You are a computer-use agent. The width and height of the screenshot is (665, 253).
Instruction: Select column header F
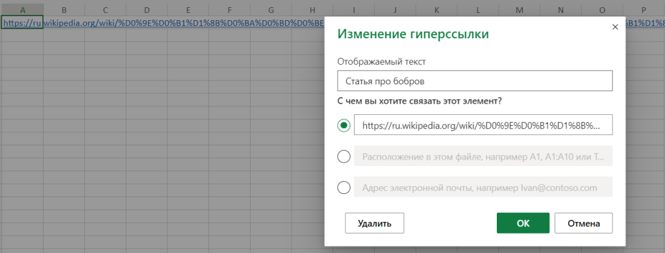[x=229, y=10]
